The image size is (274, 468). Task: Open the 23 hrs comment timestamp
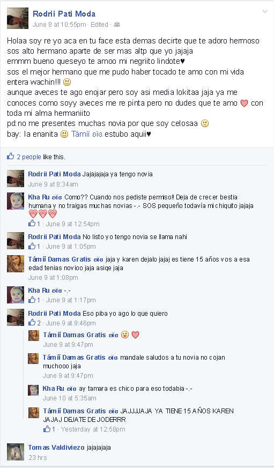coord(38,457)
